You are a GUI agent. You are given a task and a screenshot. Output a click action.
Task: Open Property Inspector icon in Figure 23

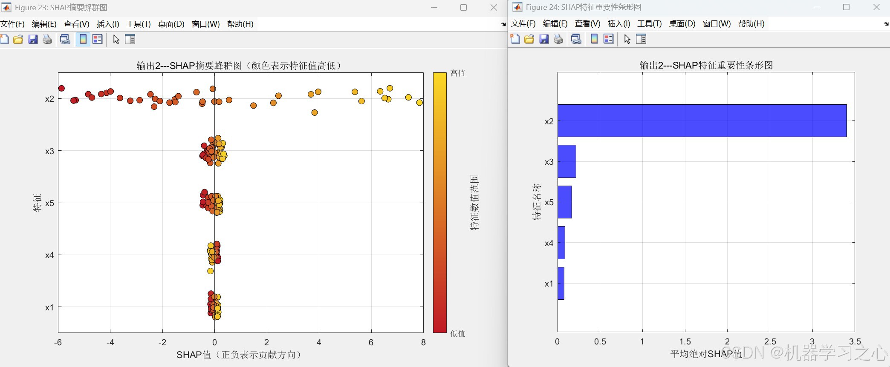(x=130, y=40)
